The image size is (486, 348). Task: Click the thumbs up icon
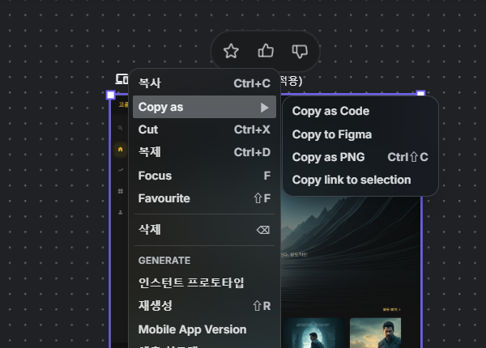[266, 51]
